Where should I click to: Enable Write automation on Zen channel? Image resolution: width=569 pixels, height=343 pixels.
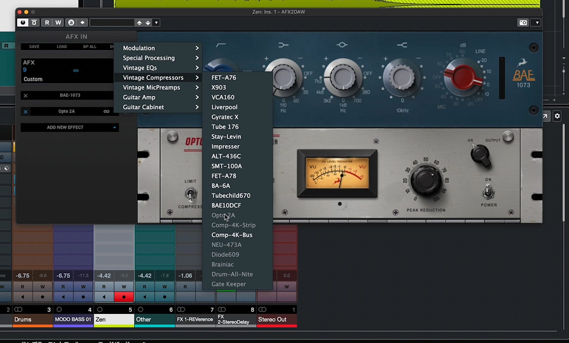[124, 287]
